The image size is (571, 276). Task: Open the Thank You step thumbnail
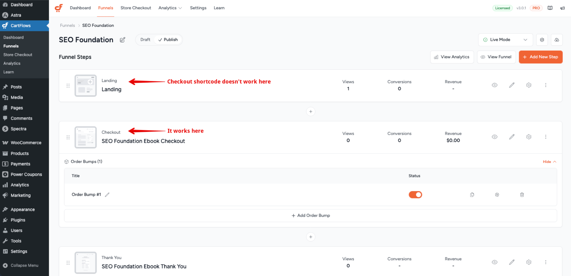coord(86,263)
